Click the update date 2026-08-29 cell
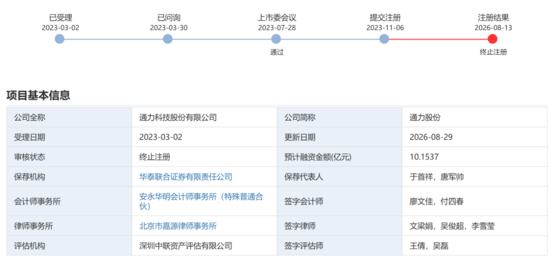The height and width of the screenshot is (265, 554). 475,137
